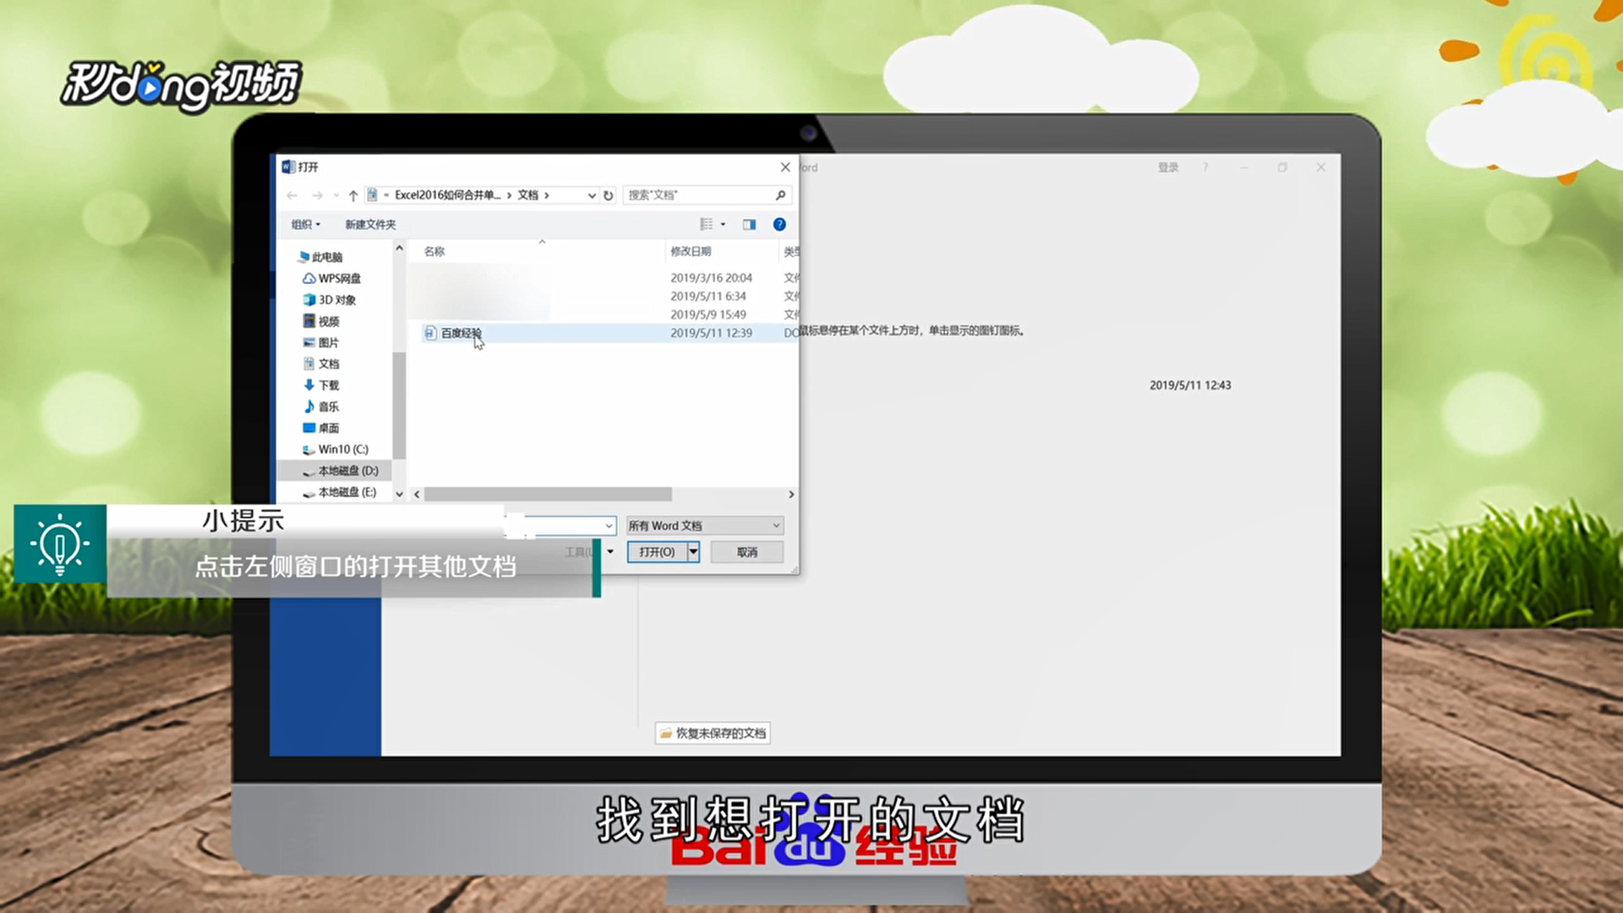Open 音乐 music folder
The image size is (1623, 913).
328,407
